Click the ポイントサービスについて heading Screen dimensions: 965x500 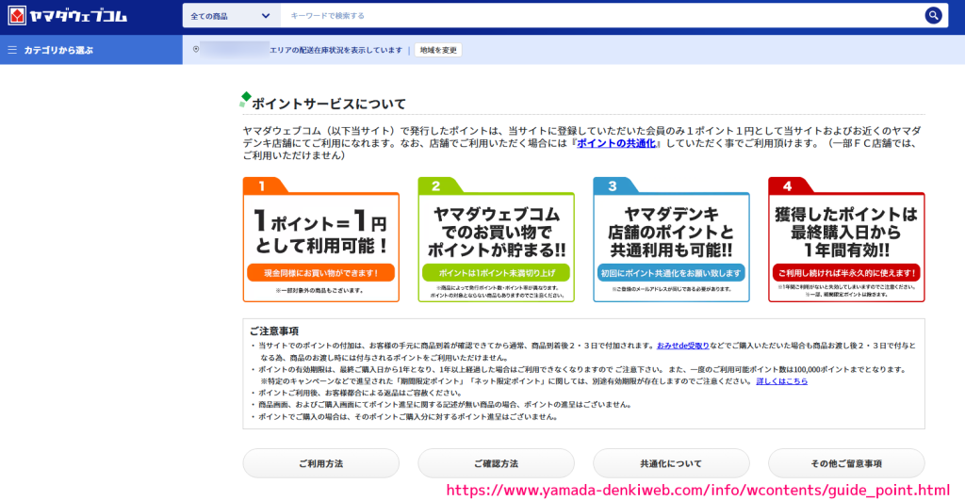(x=329, y=104)
